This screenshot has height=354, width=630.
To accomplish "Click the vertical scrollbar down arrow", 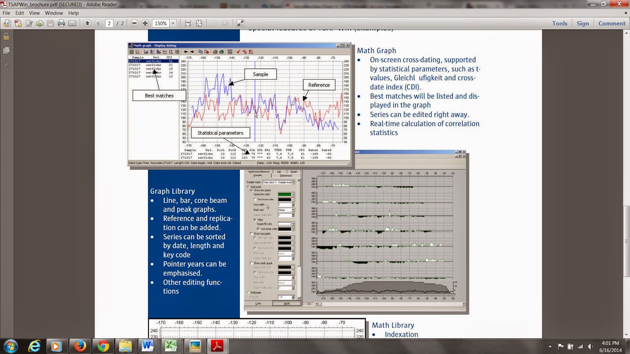I will click(x=626, y=335).
